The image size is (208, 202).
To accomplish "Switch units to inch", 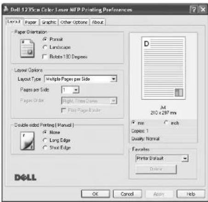I will (166, 123).
